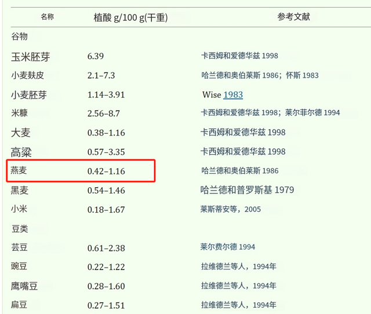371x314 pixels.
Task: Click the 莱斯蒂安等，2005 reference
Action: point(231,209)
